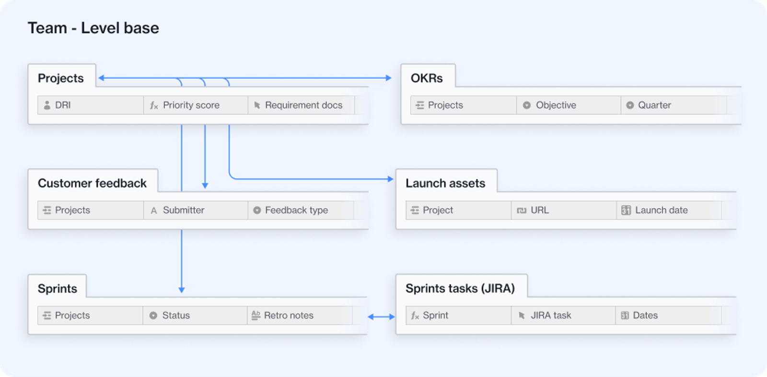This screenshot has height=377, width=767.
Task: Click the select icon beside Quarter
Action: point(630,105)
